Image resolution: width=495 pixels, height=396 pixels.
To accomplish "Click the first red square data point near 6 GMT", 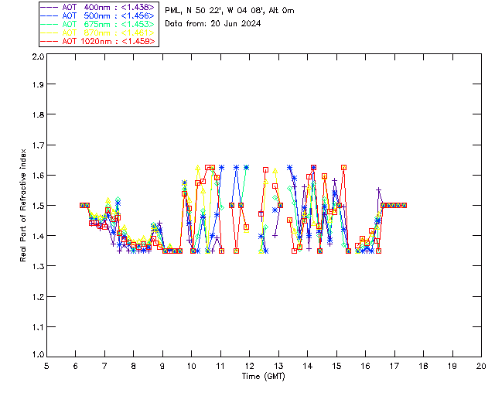I will pos(82,205).
